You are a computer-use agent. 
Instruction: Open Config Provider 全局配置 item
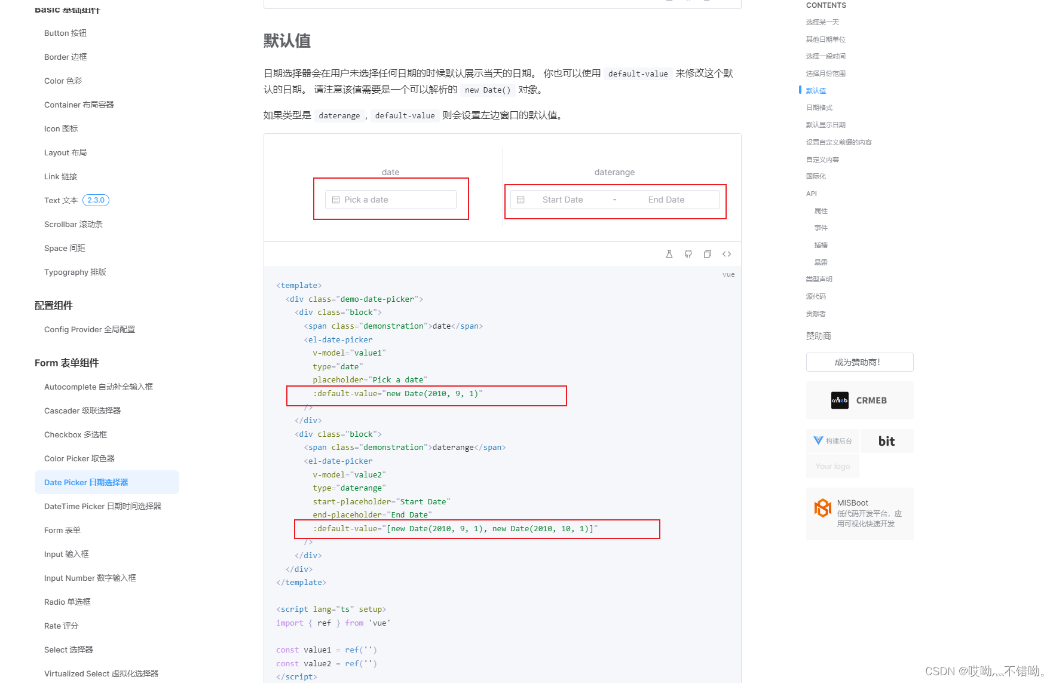(x=90, y=329)
